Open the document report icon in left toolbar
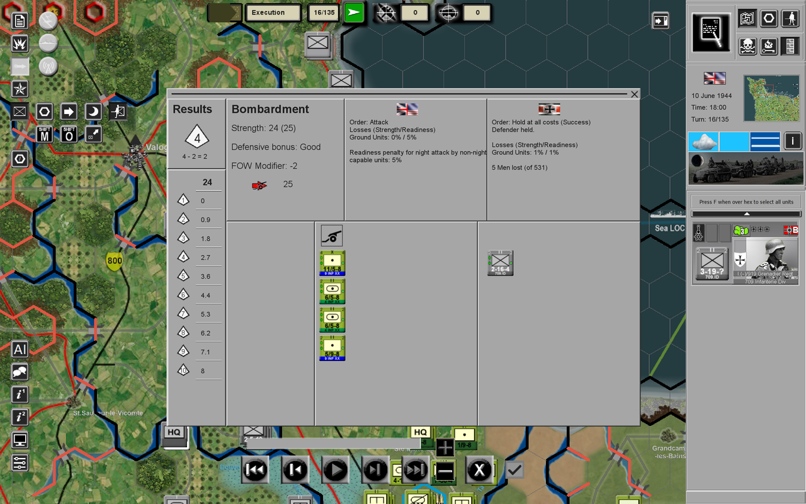Viewport: 806px width, 504px height. pos(20,21)
